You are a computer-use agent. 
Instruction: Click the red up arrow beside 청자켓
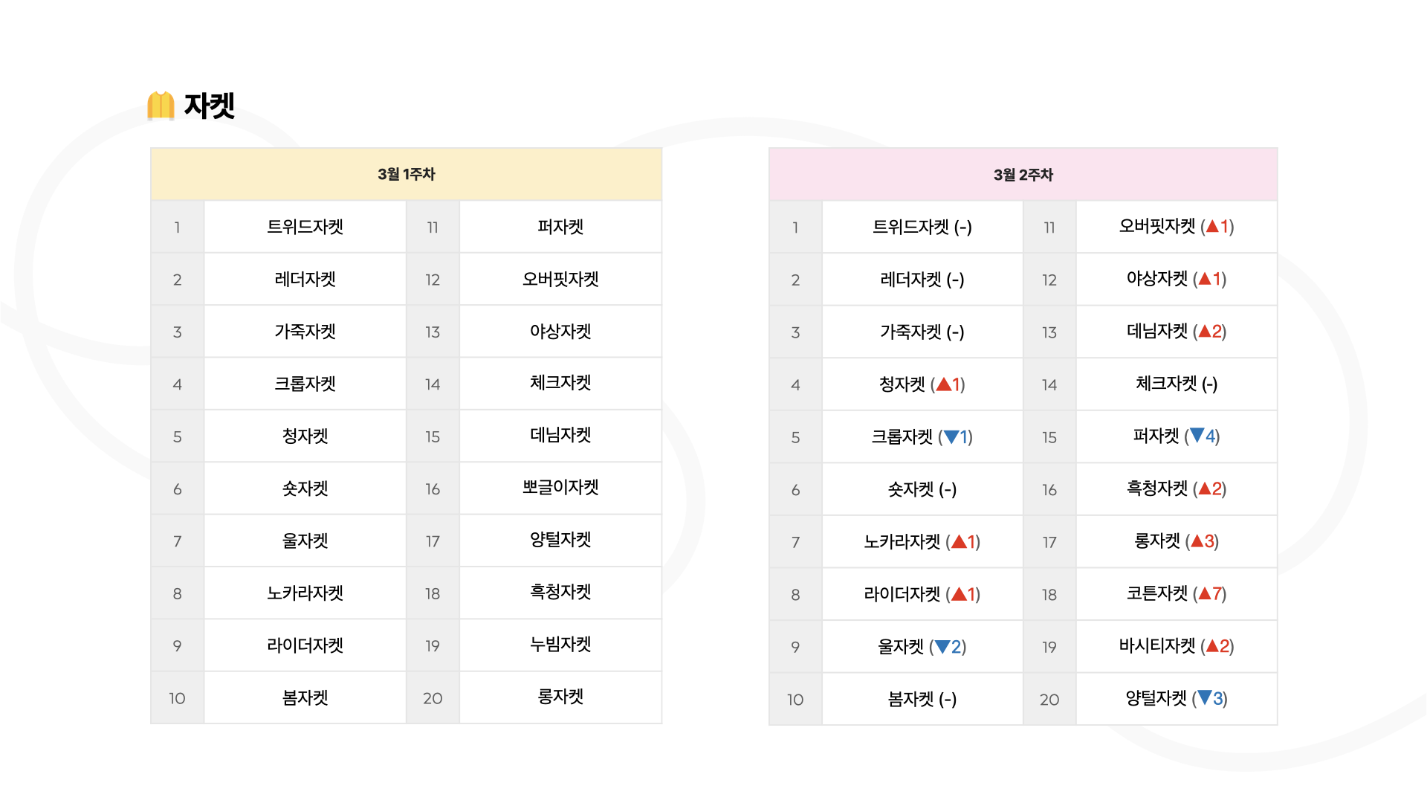[944, 384]
